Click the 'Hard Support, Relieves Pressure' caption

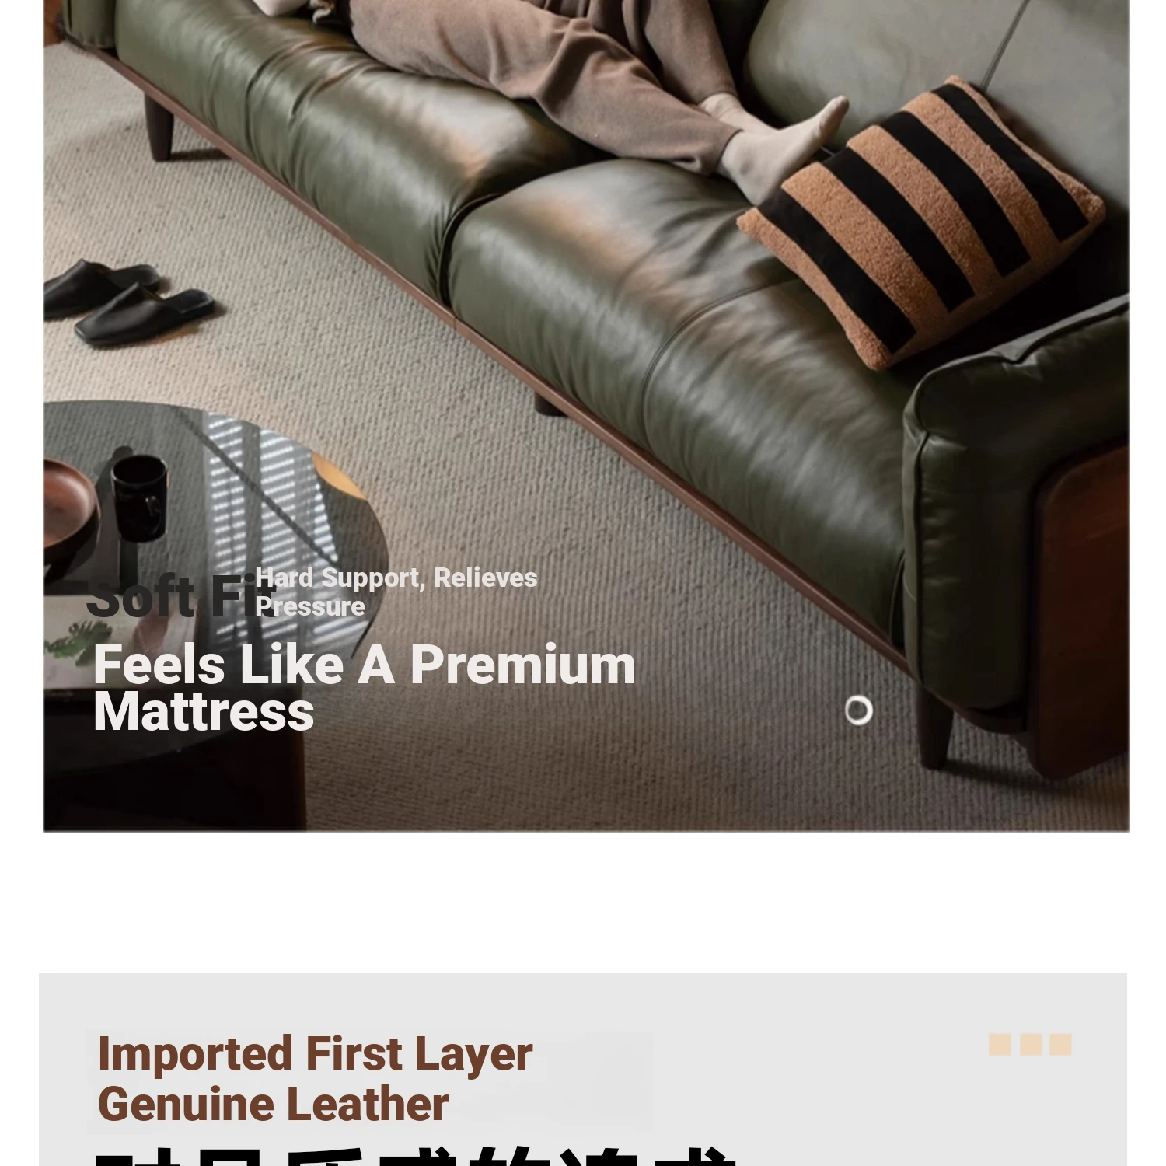(396, 592)
